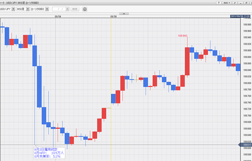Click the yellow 09/06 vertical day line
Image resolution: width=252 pixels, height=161 pixels.
click(111, 89)
